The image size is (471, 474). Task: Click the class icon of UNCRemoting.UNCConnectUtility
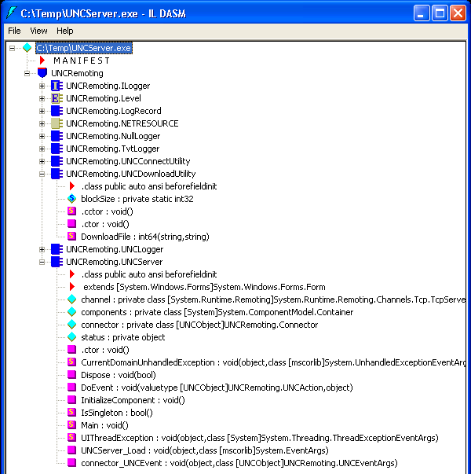(57, 161)
